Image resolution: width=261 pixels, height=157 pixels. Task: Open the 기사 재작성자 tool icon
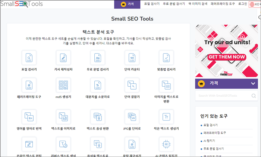coord(63,58)
